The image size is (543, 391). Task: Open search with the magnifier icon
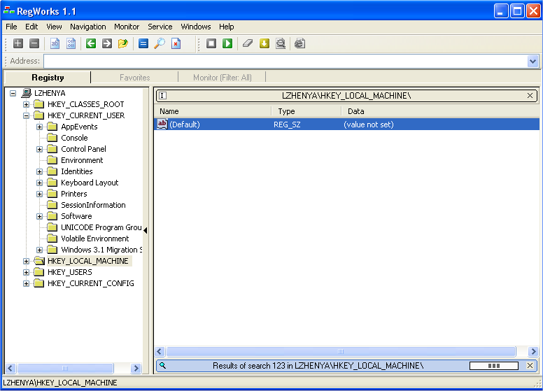coord(160,43)
